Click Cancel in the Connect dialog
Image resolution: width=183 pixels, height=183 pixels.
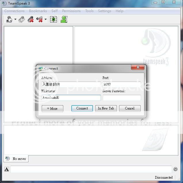point(129,108)
